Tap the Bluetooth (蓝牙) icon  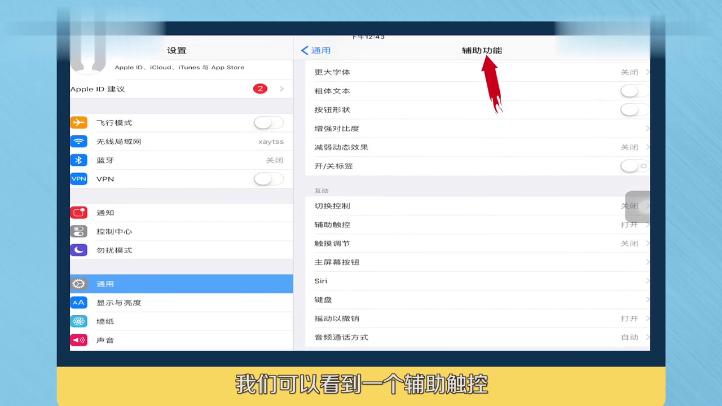click(79, 160)
